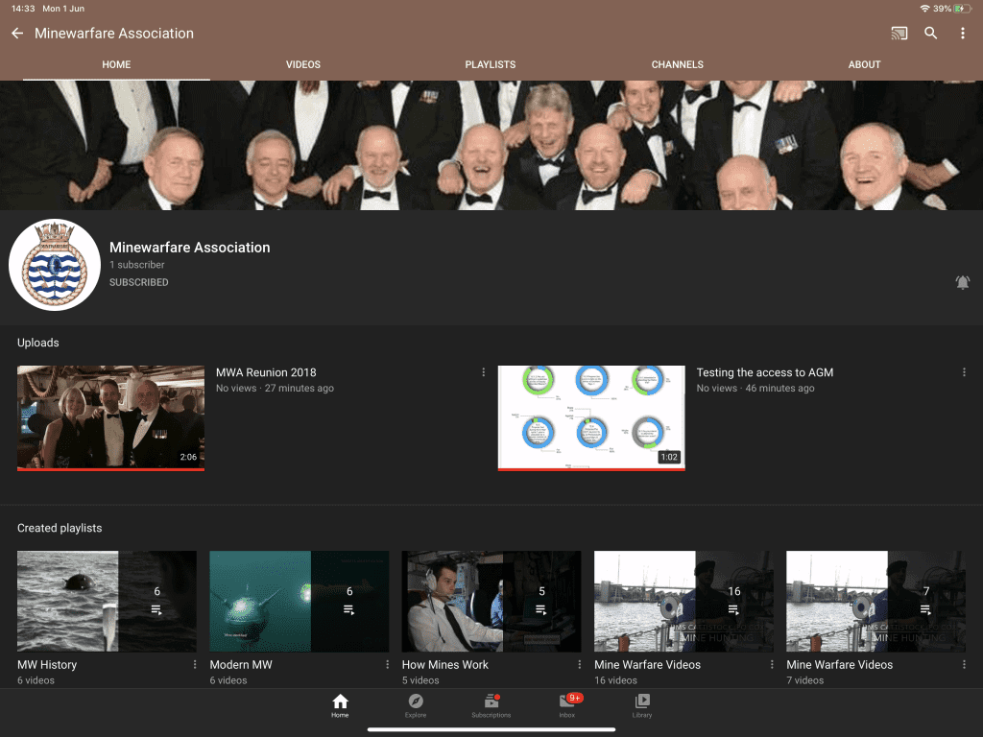Viewport: 983px width, 737px height.
Task: Go to Library in bottom bar
Action: coord(642,705)
